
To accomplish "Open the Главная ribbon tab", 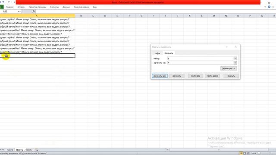I will pyautogui.click(x=9, y=7).
